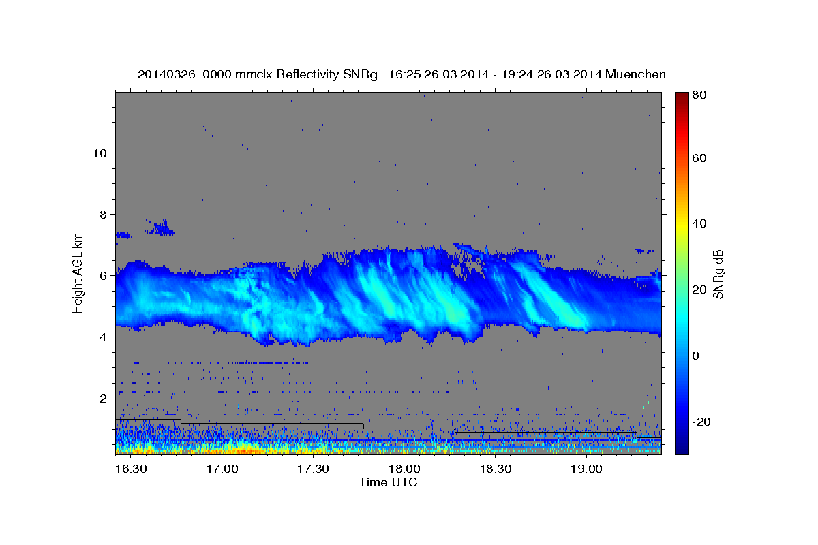818x545 pixels.
Task: Click the height tick label 6
Action: tap(102, 275)
